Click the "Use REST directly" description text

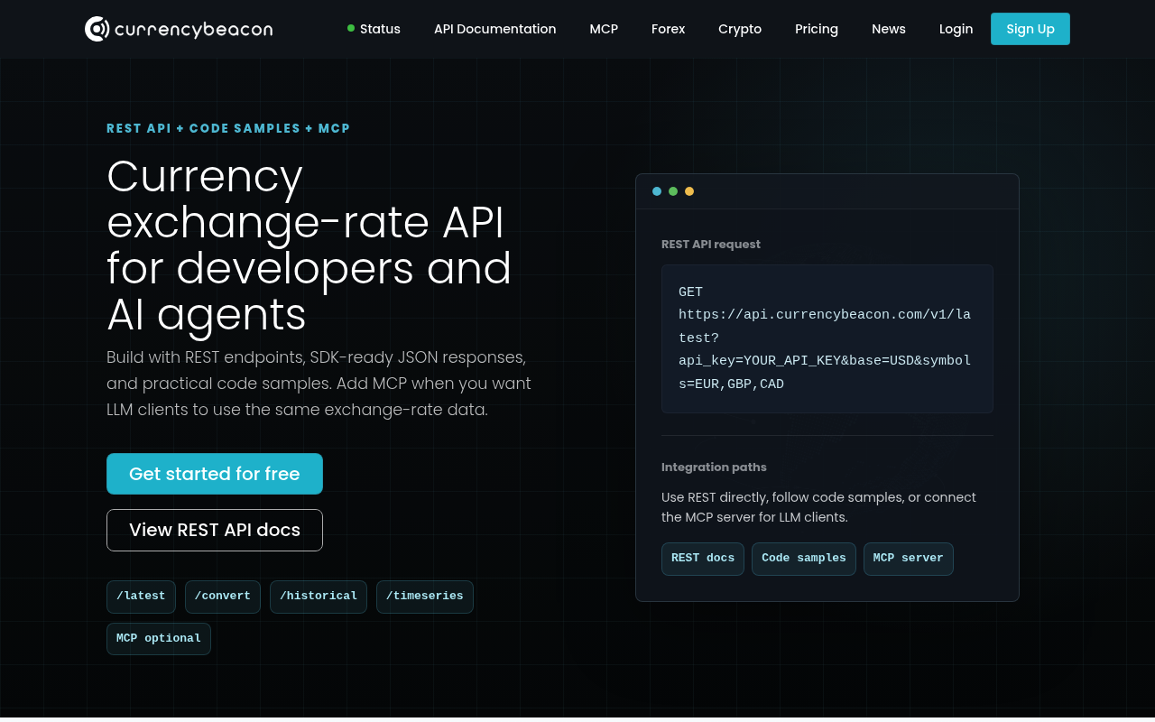pos(818,507)
